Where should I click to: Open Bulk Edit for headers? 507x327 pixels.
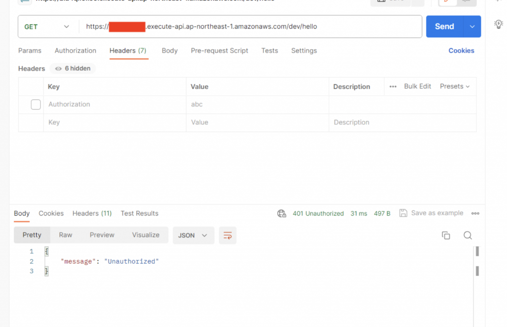pos(417,86)
